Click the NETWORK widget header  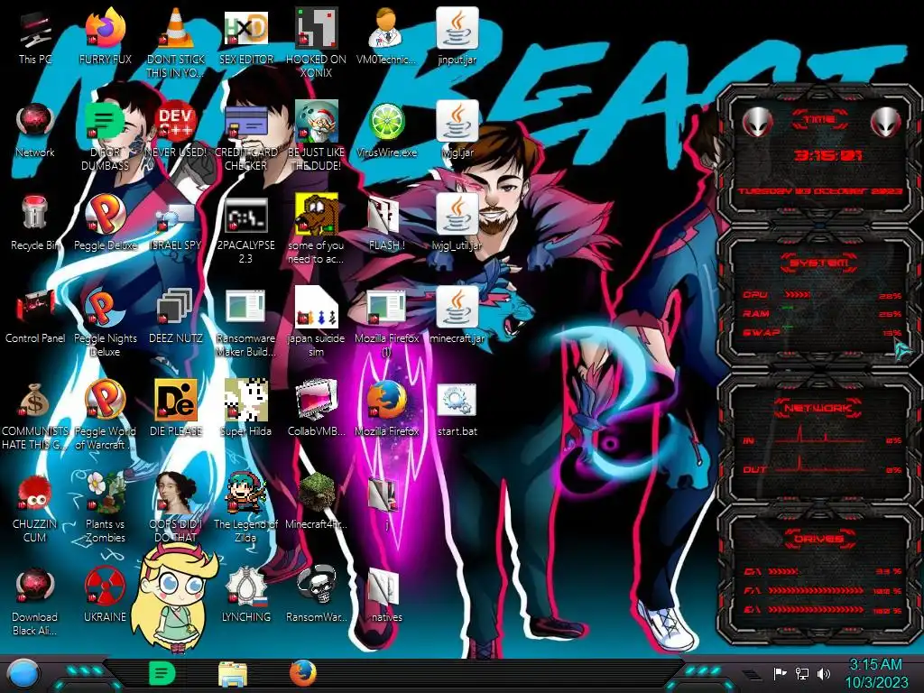(818, 408)
